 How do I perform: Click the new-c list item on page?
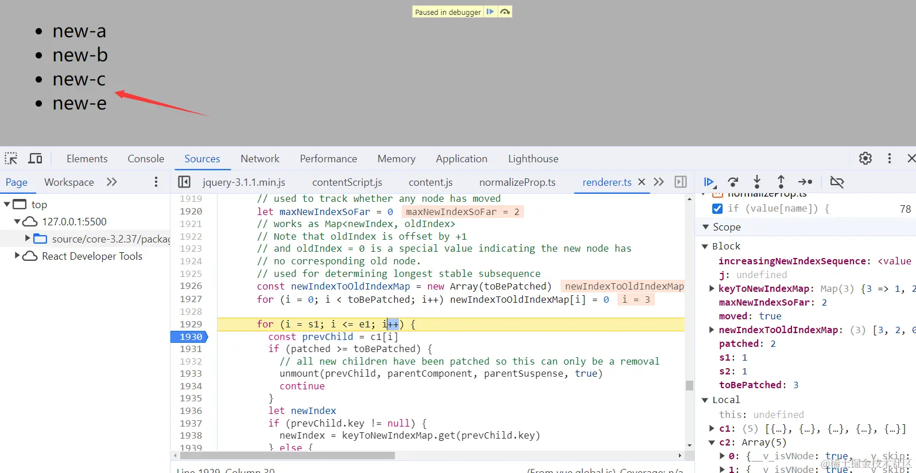pos(79,79)
